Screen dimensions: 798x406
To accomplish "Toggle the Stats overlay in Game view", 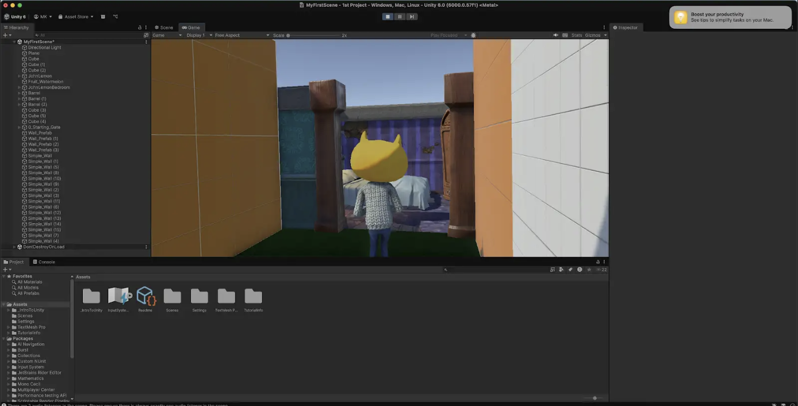I will pyautogui.click(x=577, y=35).
